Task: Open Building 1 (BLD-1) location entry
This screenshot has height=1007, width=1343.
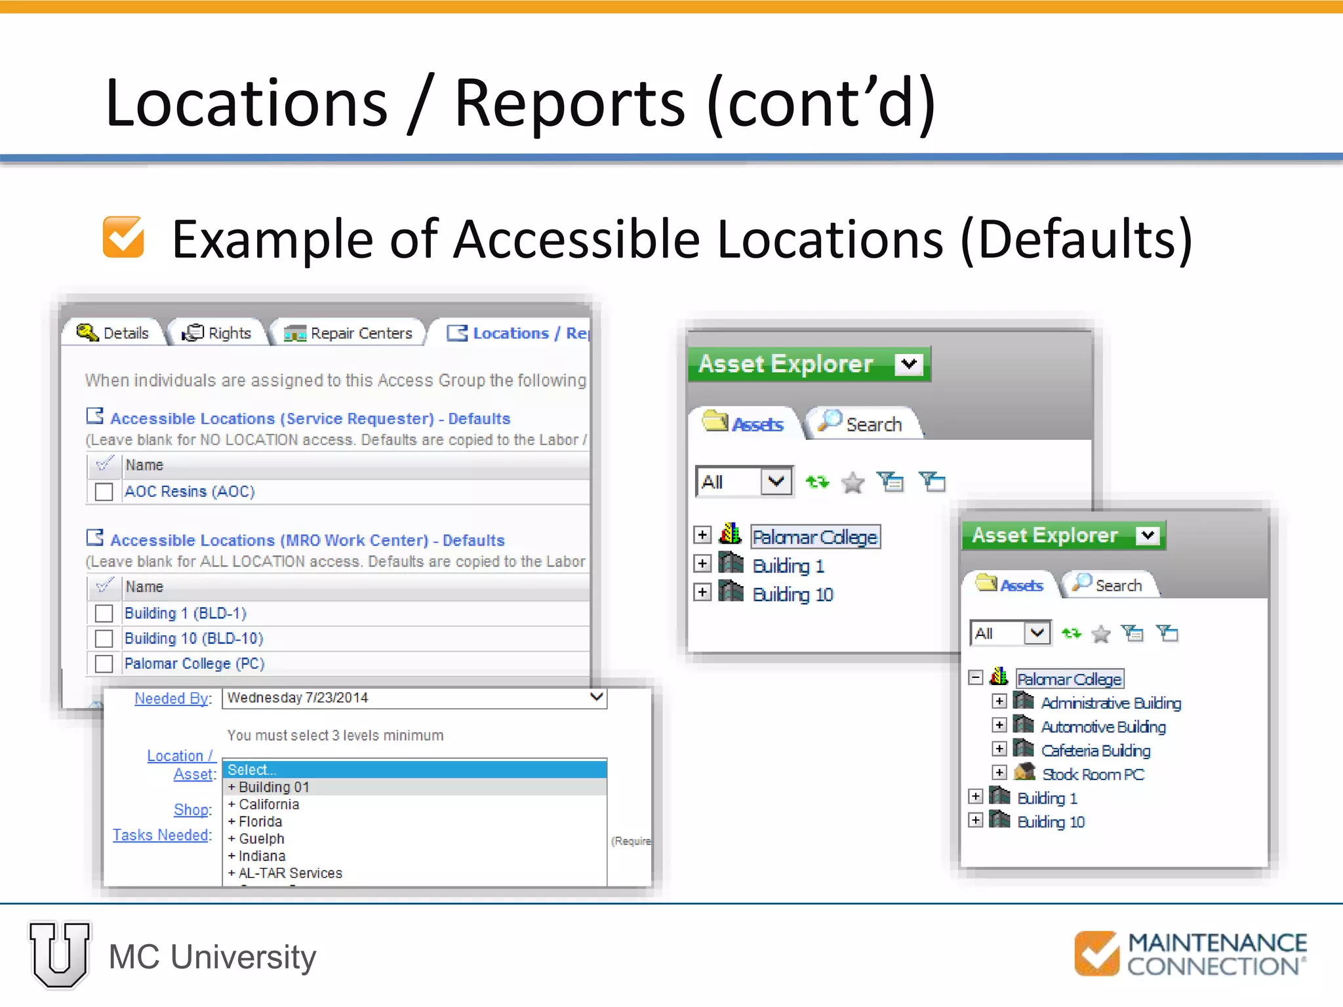Action: [x=186, y=614]
